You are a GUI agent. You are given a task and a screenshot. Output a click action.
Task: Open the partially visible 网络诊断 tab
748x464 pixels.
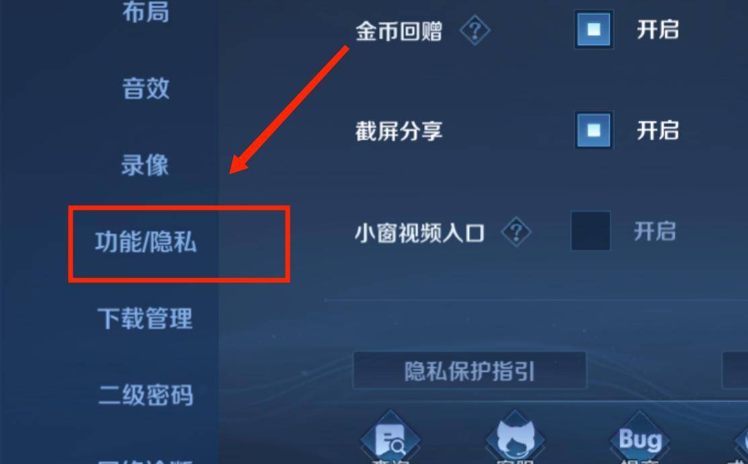145,461
